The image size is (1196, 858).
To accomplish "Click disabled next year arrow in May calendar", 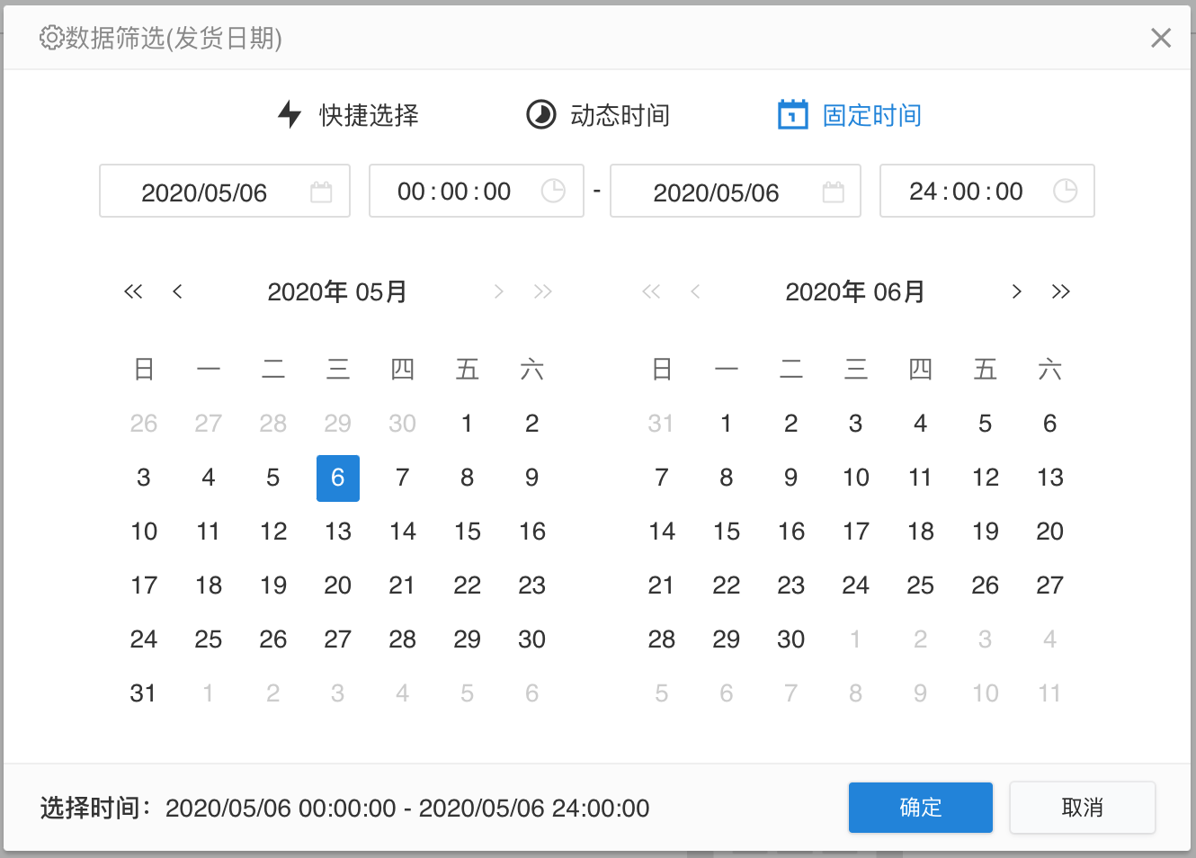I will coord(542,291).
